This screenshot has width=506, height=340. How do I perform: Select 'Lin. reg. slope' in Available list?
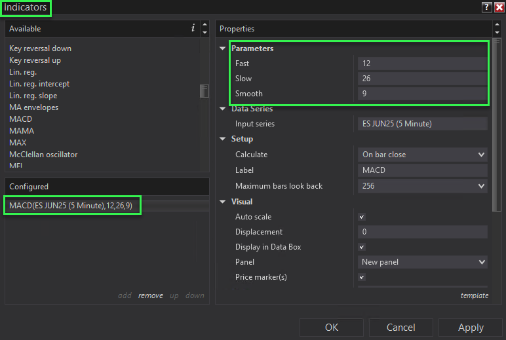tap(33, 96)
